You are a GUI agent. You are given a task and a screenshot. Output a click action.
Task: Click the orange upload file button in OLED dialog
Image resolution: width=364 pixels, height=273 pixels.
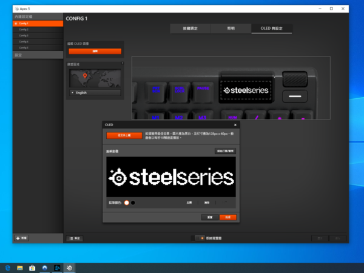coord(120,135)
